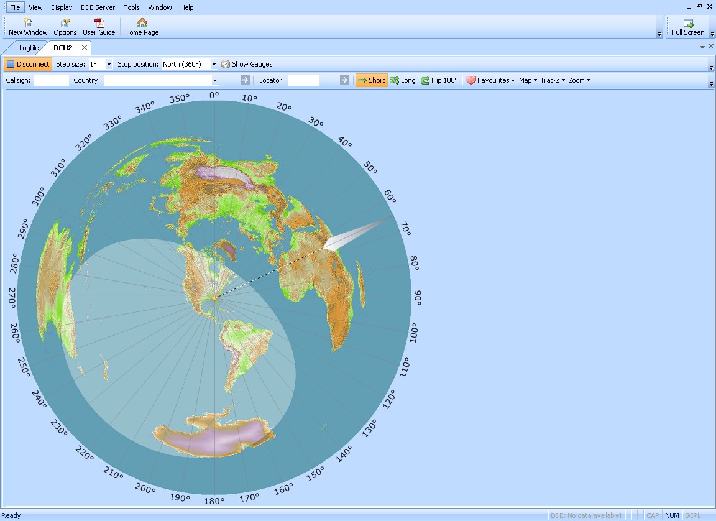Open the Options toolbar icon

65,27
